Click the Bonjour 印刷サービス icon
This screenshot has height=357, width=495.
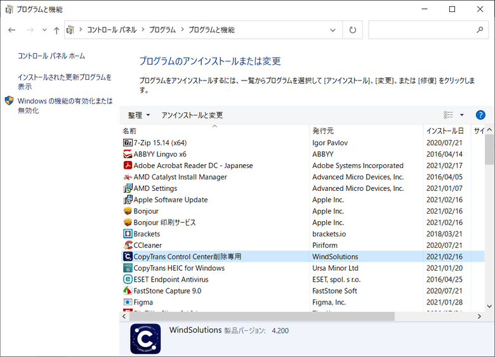click(x=128, y=223)
